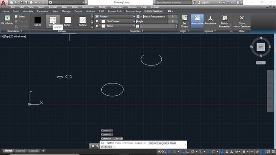Click the Match Properties icon
The height and width of the screenshot is (155, 276).
(224, 18)
